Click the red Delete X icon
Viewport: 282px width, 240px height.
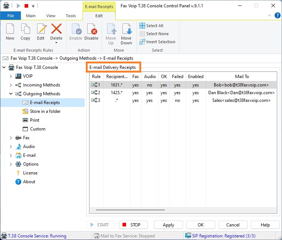pos(56,29)
